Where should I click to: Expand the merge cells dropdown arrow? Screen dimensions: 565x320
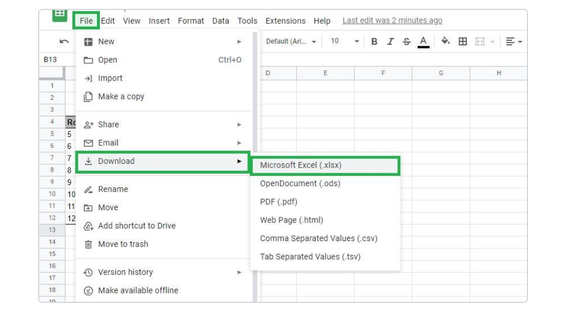[x=492, y=42]
